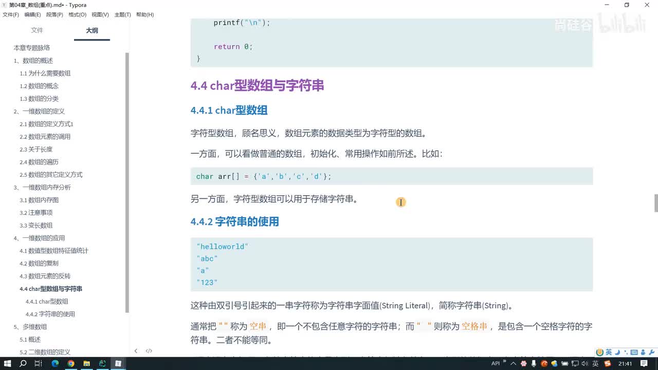Go to outline item 4.1 数值型数组特征值统计
The image size is (658, 370).
tap(54, 251)
